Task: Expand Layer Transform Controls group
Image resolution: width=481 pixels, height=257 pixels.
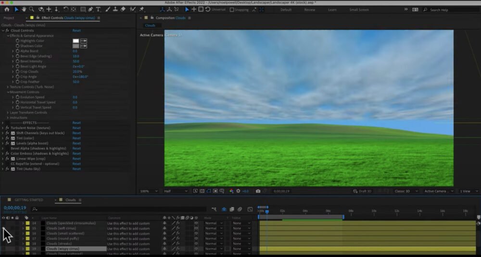Action: click(x=8, y=113)
